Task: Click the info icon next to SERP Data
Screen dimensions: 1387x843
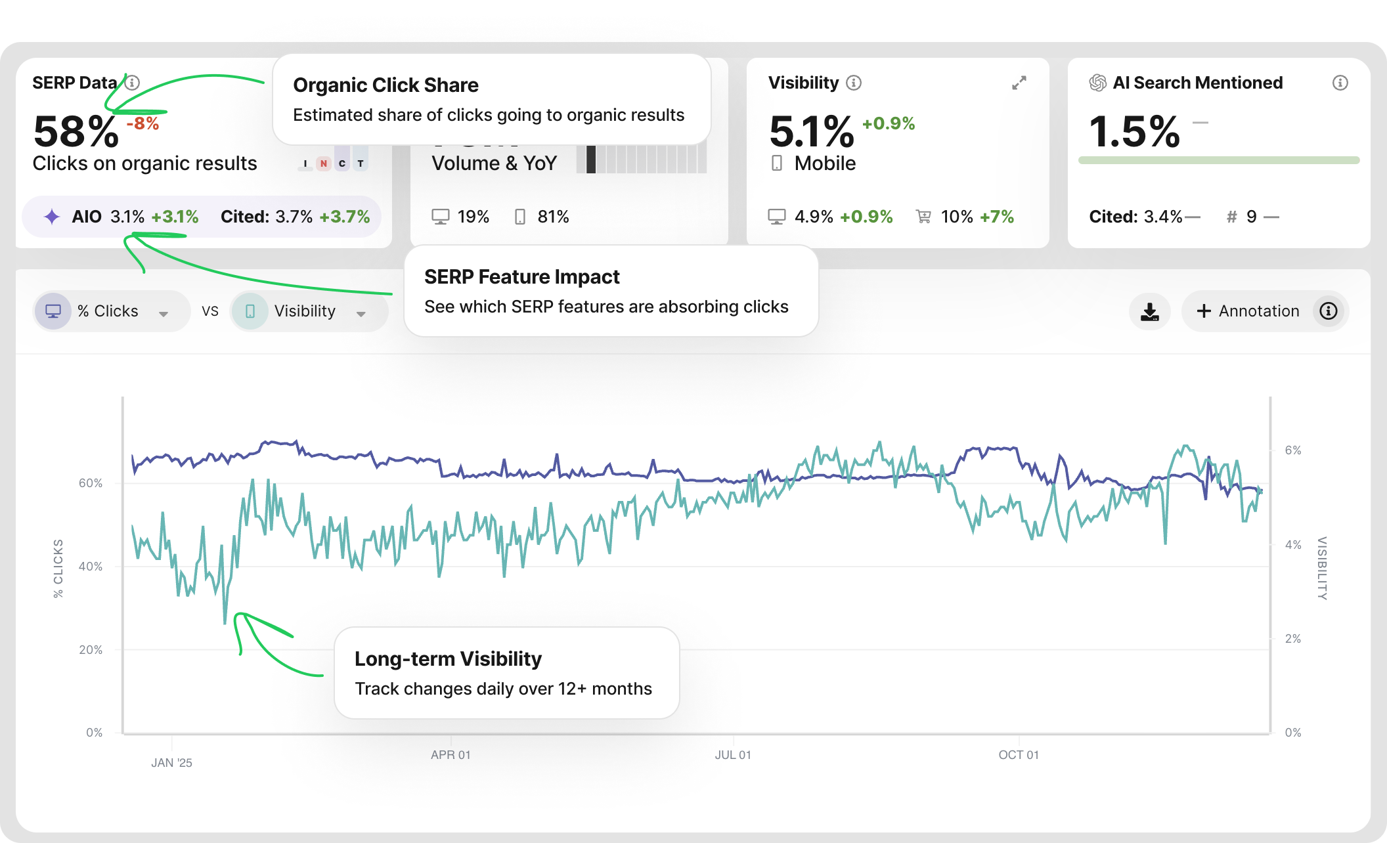Action: tap(132, 83)
